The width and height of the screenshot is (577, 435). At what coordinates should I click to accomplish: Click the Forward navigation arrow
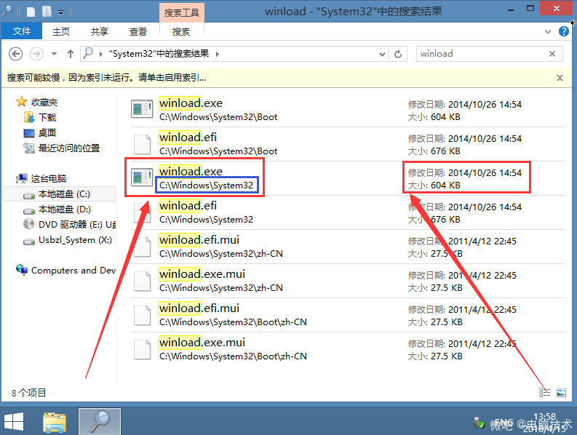(x=36, y=54)
